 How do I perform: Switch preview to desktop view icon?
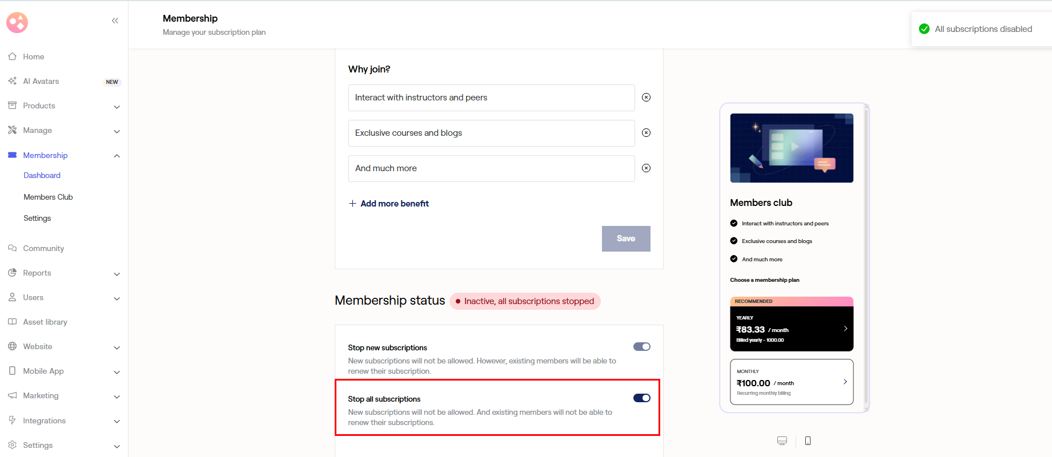782,440
